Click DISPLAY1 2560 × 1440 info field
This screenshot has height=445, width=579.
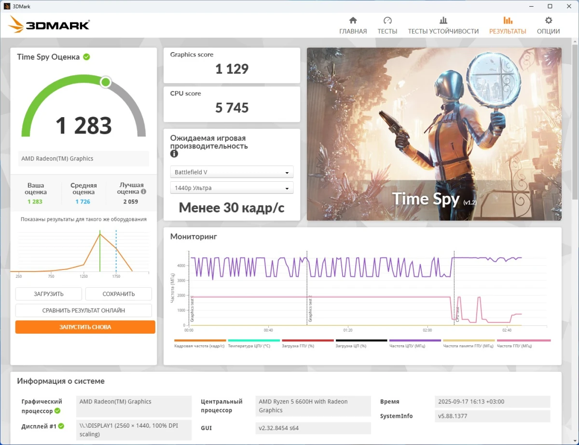(x=134, y=430)
